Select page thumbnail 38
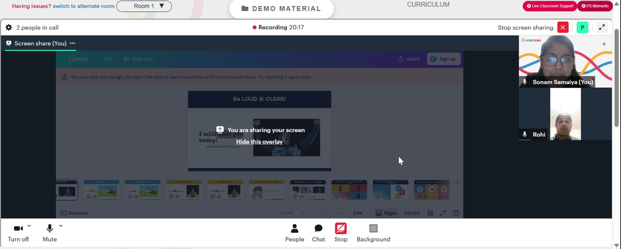The width and height of the screenshot is (621, 249). (x=225, y=190)
